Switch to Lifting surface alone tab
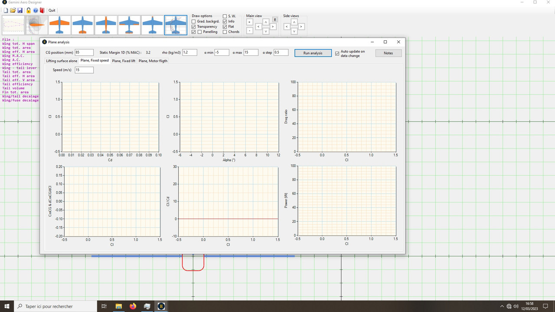 (62, 61)
